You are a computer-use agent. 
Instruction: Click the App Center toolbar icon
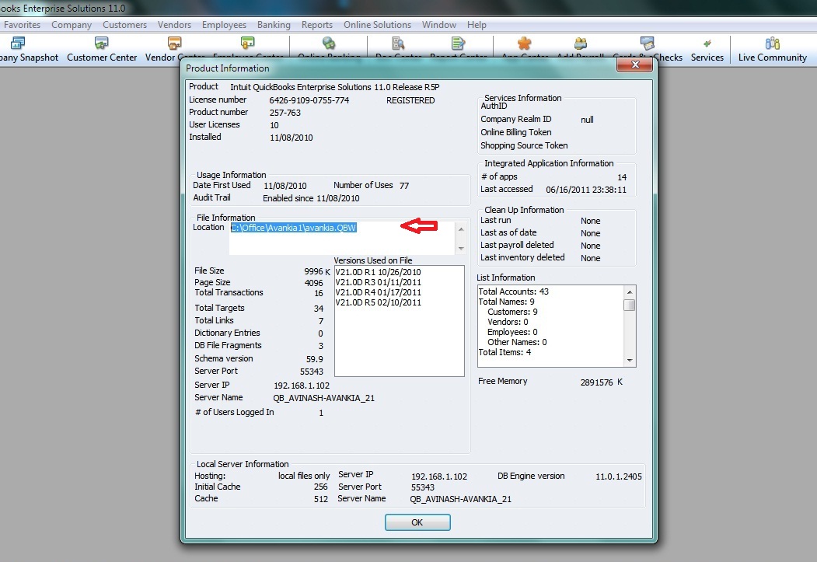(525, 44)
